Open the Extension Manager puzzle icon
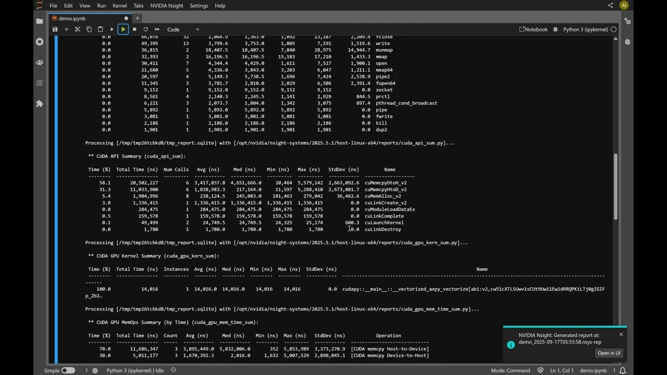 click(40, 104)
